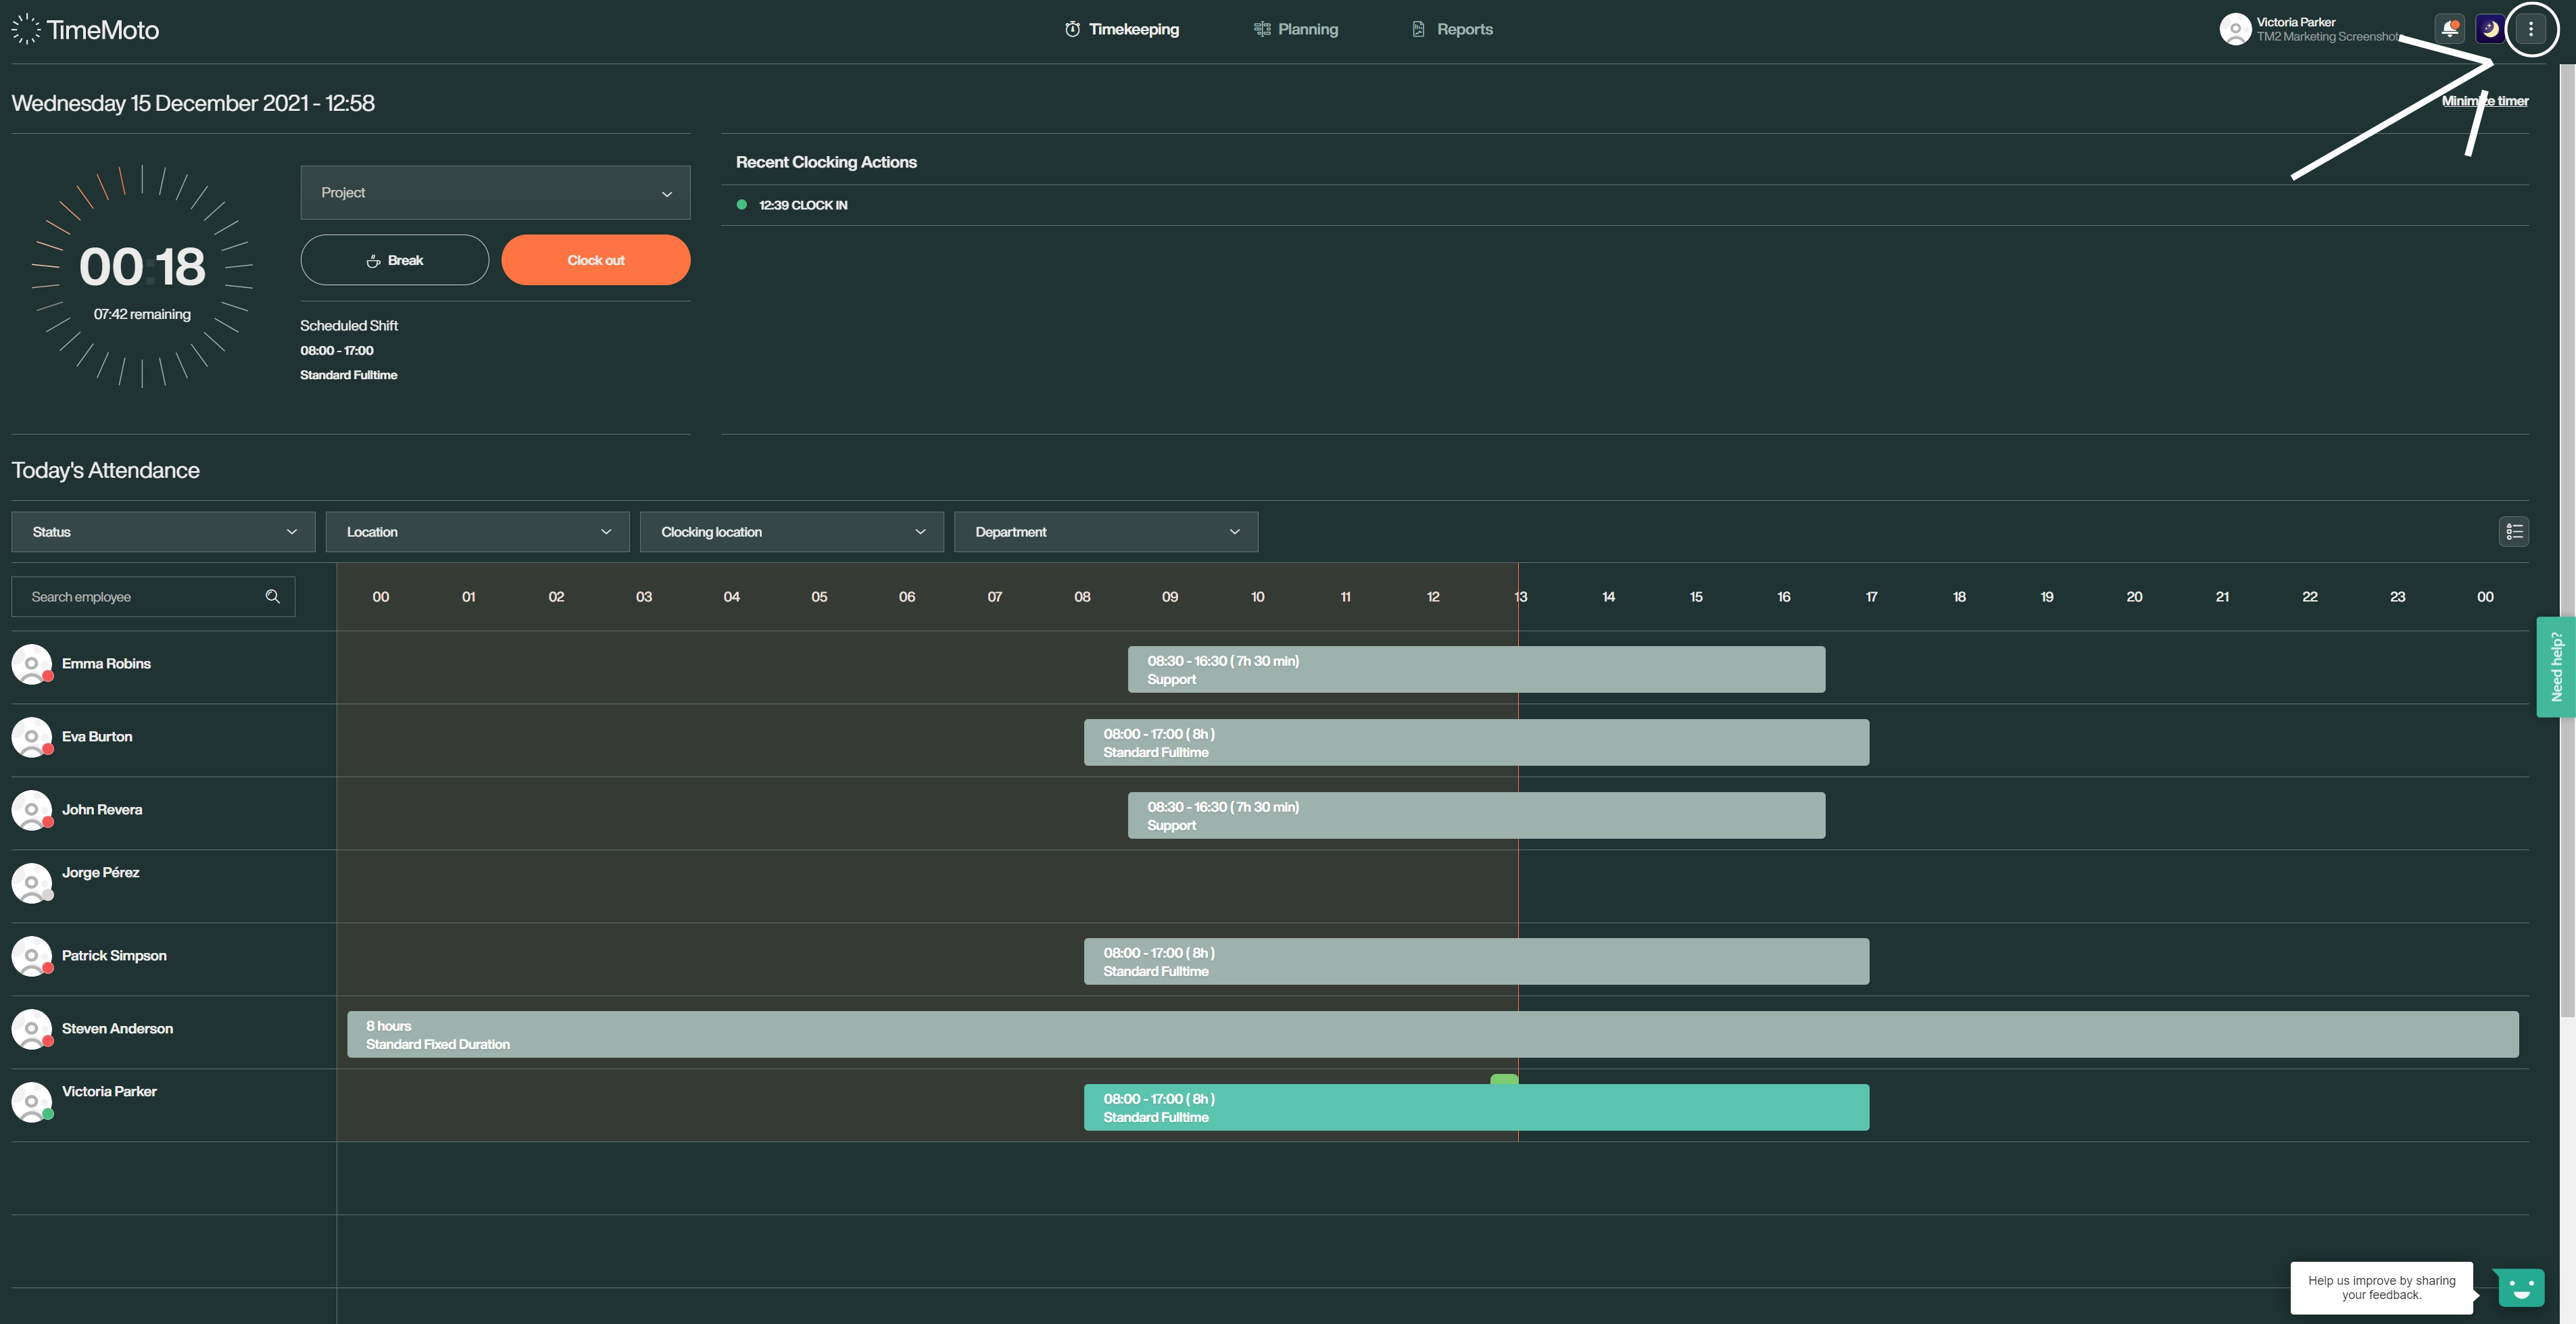2576x1324 pixels.
Task: Click the Scheduled Shift label
Action: tap(349, 325)
